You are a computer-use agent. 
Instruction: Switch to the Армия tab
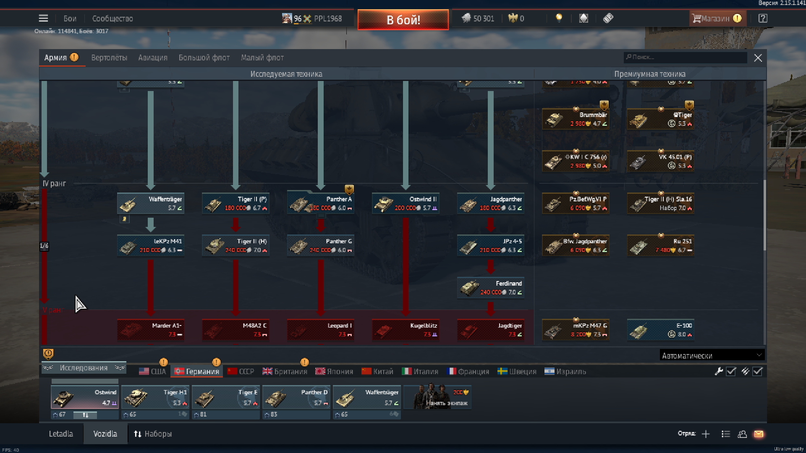click(x=62, y=57)
